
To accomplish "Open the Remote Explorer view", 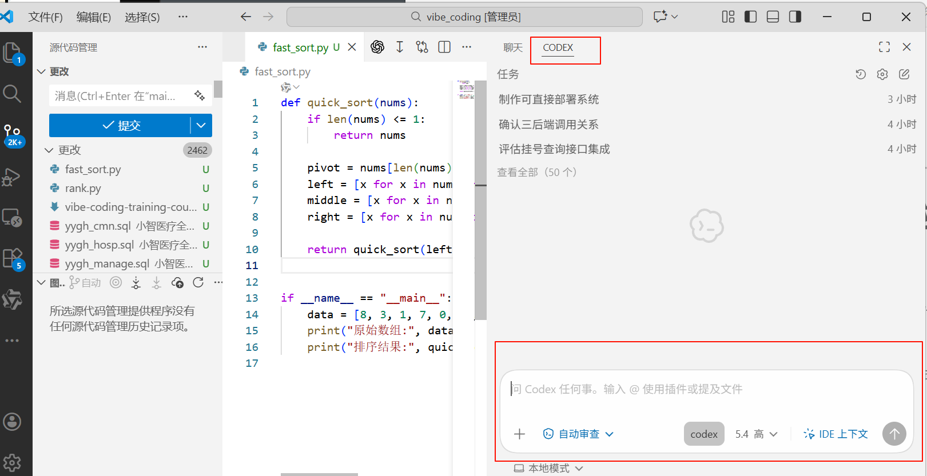I will (x=12, y=218).
